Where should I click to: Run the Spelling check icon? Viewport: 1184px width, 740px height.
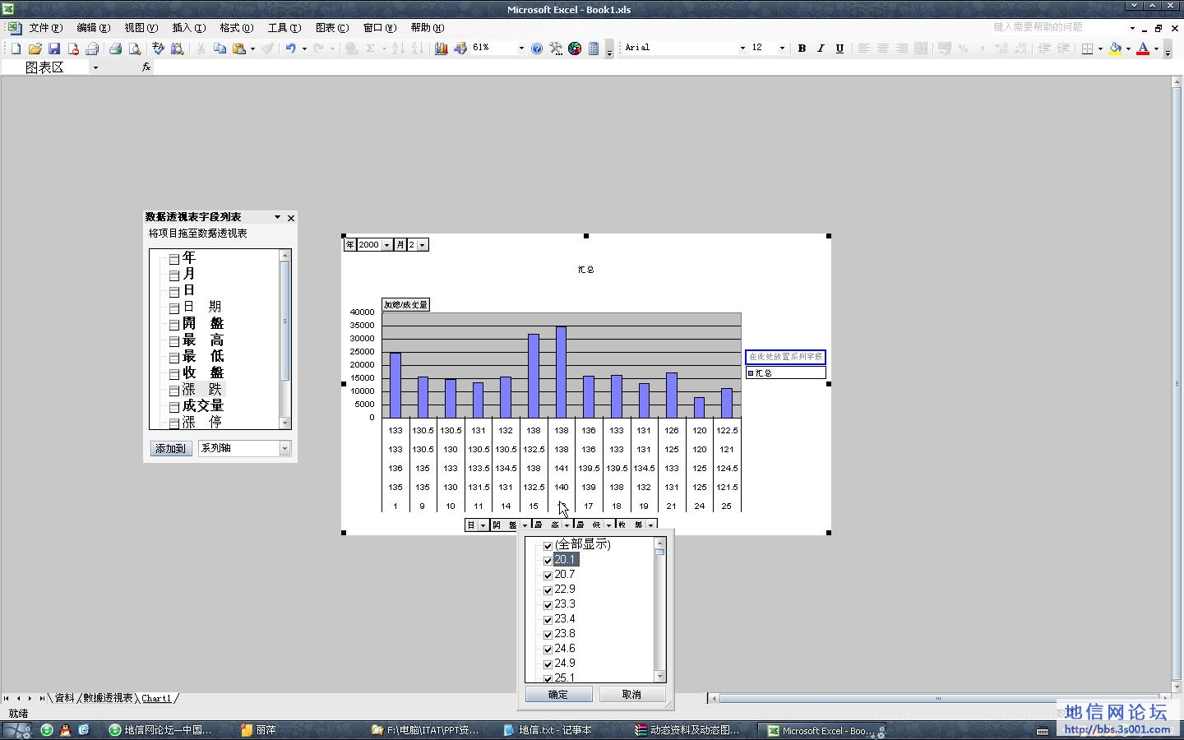pyautogui.click(x=158, y=49)
